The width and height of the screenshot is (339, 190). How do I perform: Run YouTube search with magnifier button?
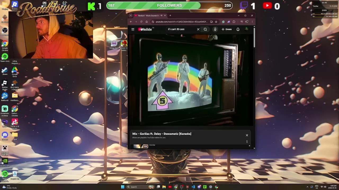click(x=205, y=29)
